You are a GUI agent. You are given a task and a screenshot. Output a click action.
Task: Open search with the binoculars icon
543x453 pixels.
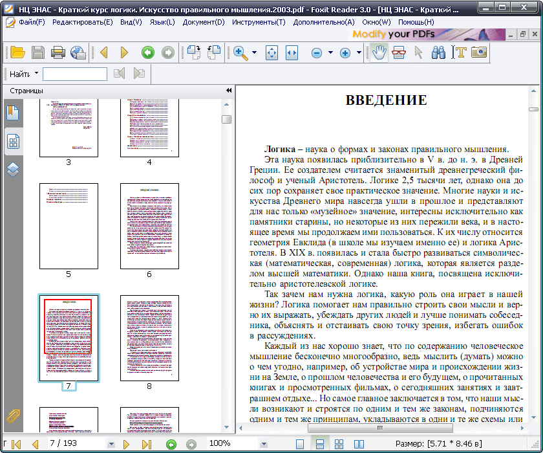point(439,53)
